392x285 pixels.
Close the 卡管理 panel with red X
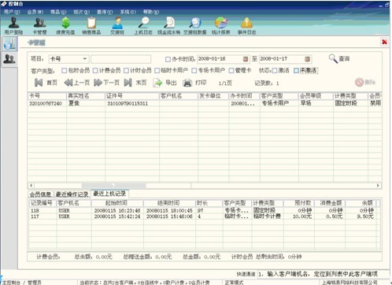click(x=384, y=42)
